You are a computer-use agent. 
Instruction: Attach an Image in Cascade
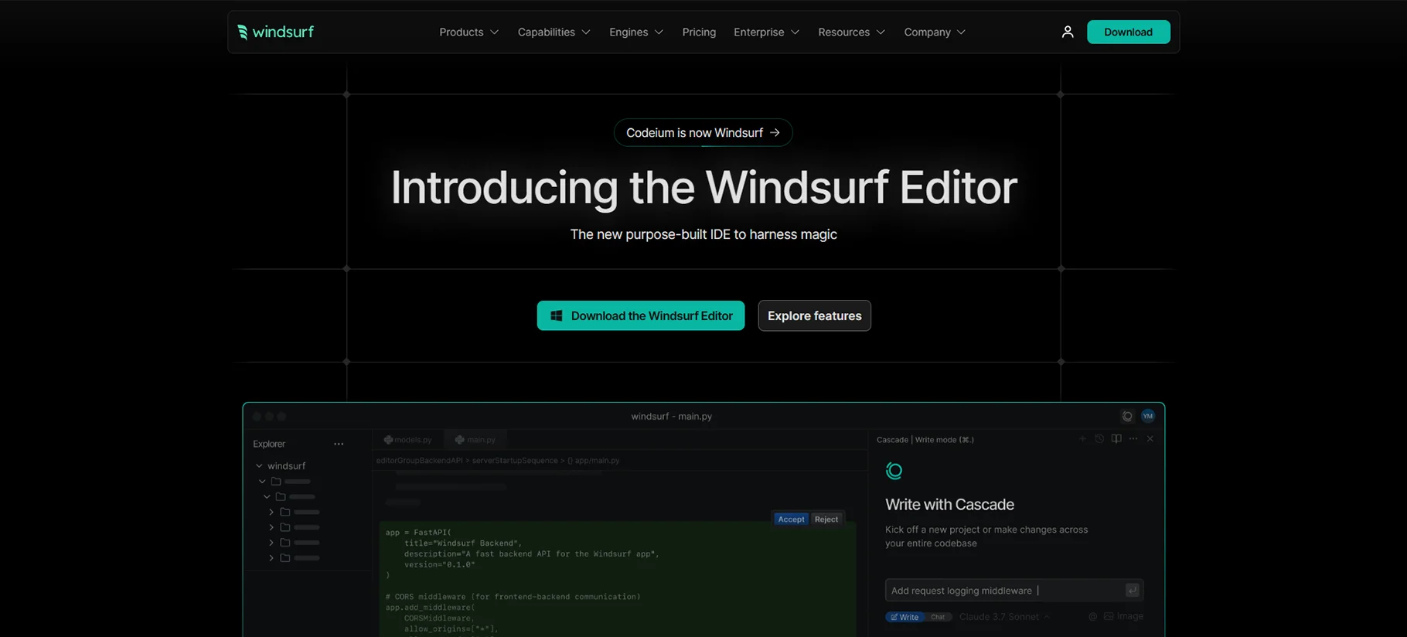tap(1124, 616)
